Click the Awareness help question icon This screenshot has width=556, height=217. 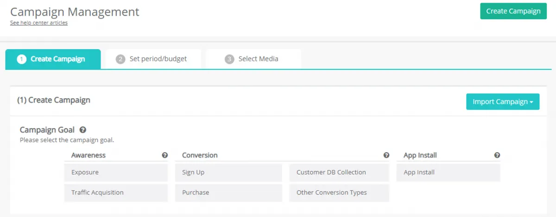(x=165, y=155)
